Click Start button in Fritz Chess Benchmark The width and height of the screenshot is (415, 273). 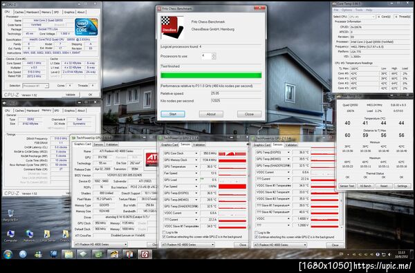pyautogui.click(x=173, y=114)
